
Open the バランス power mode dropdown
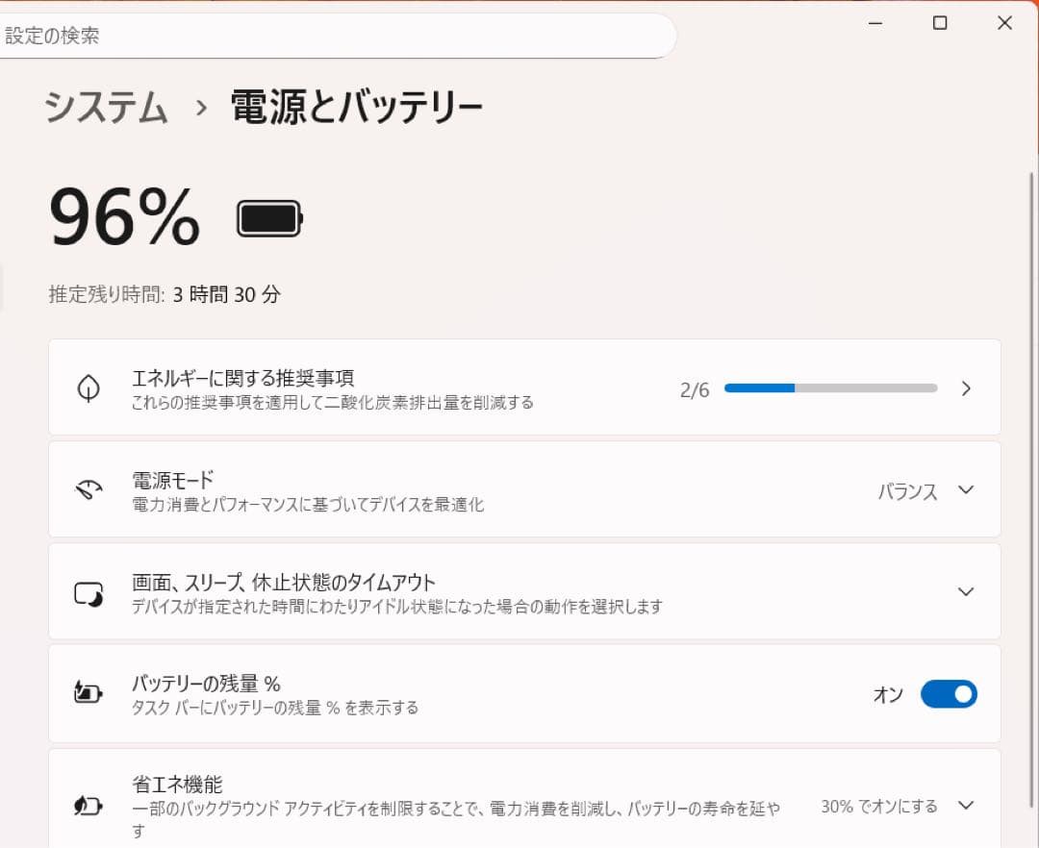click(966, 489)
